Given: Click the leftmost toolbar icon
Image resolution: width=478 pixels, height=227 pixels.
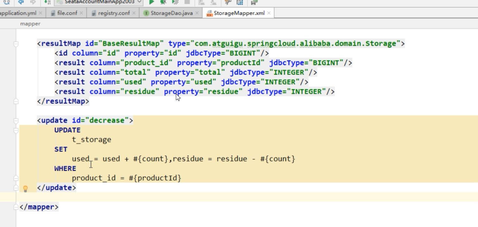Looking at the screenshot, I should click(7, 2).
